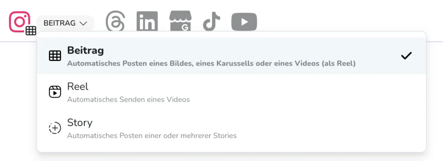Select the Google Business Profile store icon
Image resolution: width=443 pixels, height=161 pixels.
[180, 21]
